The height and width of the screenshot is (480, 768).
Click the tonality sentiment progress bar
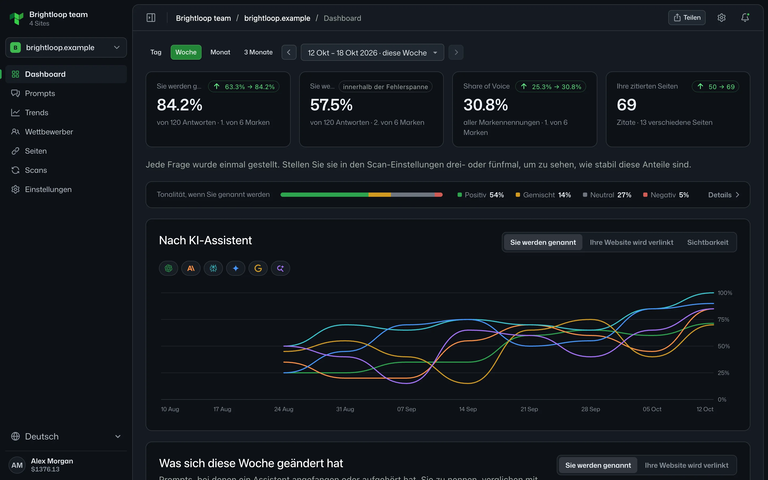tap(362, 195)
